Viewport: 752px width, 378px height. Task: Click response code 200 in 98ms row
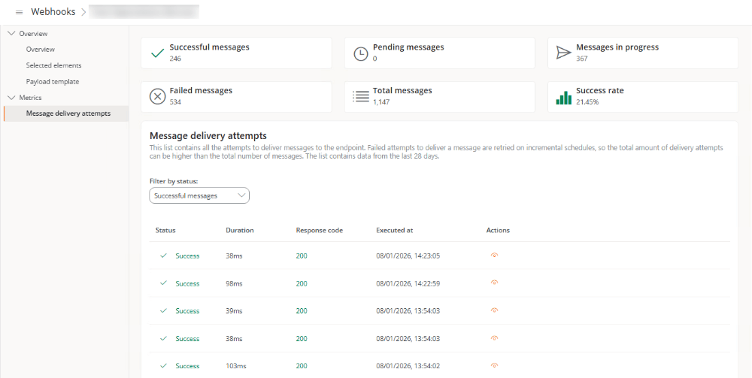[302, 283]
